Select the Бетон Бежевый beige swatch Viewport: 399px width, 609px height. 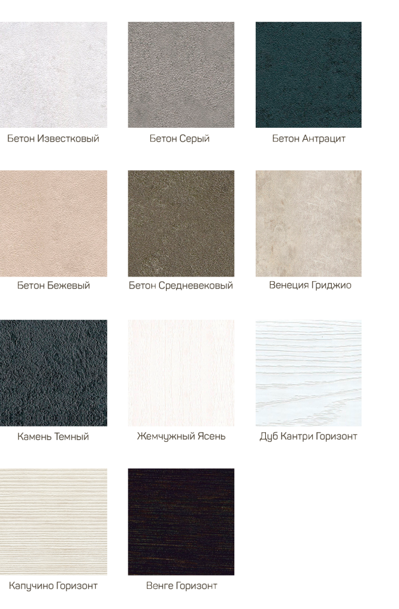tap(54, 224)
